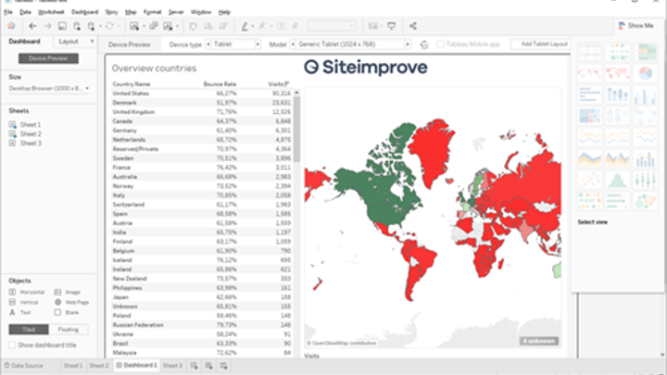Select Sheet 2 in the Sheets list
This screenshot has height=375, width=667.
(x=31, y=134)
